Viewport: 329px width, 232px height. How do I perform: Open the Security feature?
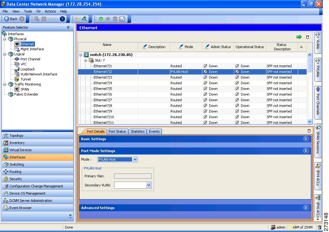(38, 179)
